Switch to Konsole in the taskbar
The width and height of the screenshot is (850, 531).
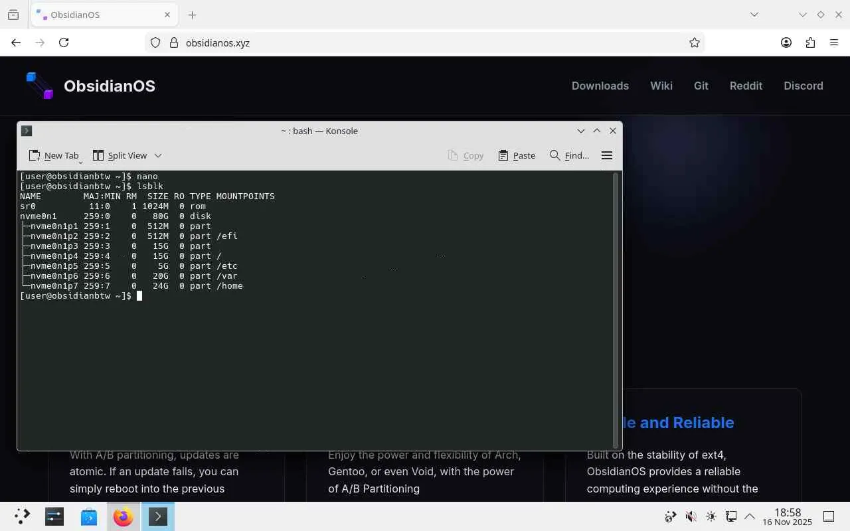click(x=158, y=516)
